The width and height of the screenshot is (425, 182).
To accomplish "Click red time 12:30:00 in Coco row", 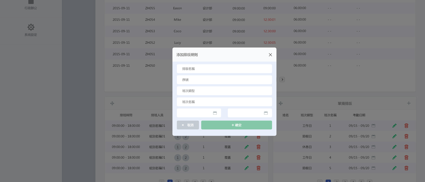I will [x=270, y=31].
